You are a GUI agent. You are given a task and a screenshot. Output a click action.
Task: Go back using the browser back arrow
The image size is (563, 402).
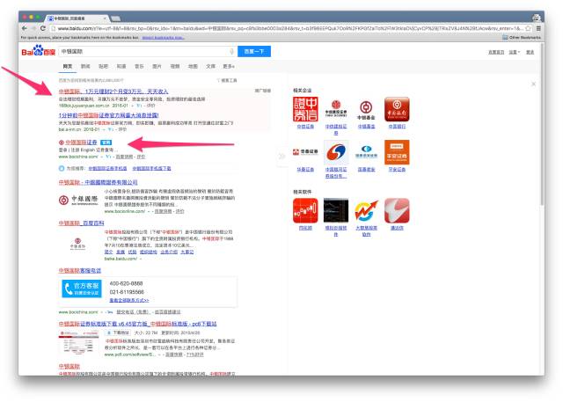click(x=25, y=28)
